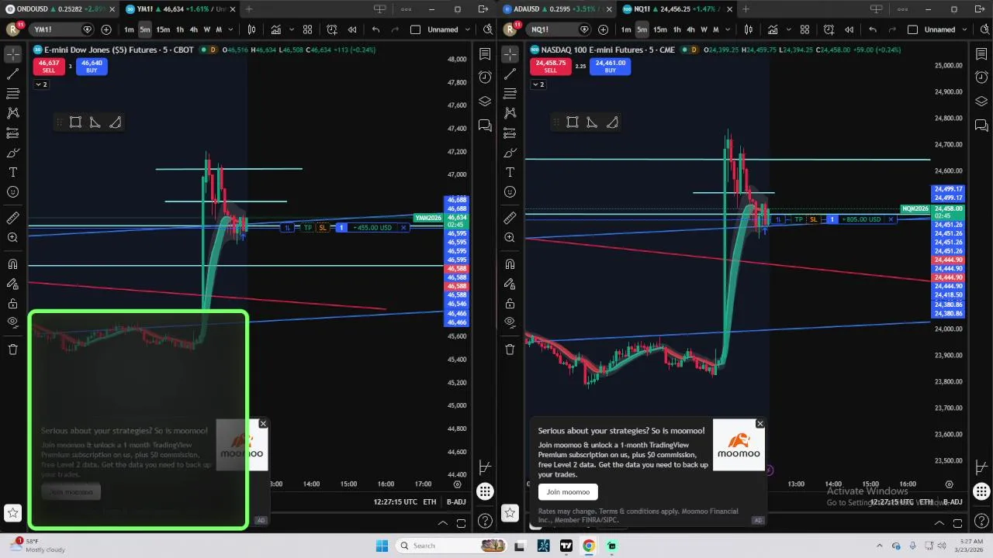The width and height of the screenshot is (993, 558).
Task: Select the ruler measure tool in YM1! window
Action: 13,219
